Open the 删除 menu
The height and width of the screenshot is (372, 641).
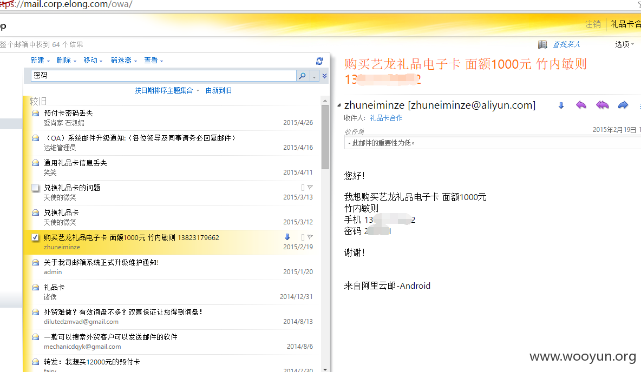coord(67,61)
